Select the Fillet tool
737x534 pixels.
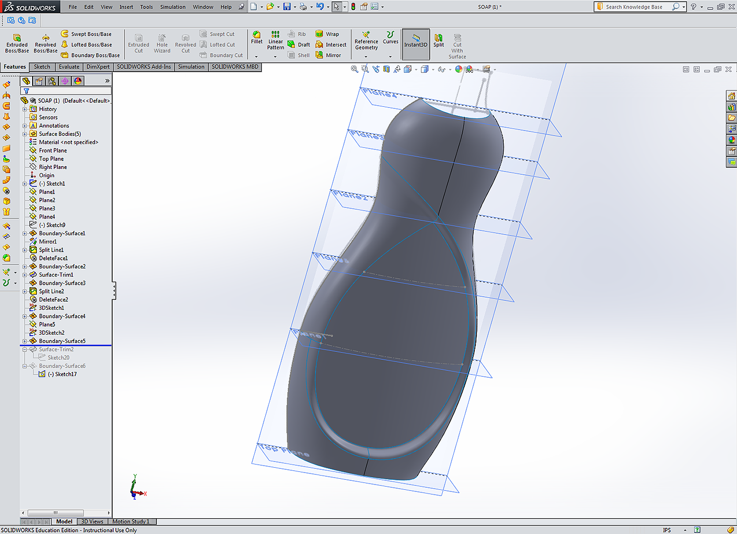click(x=256, y=38)
